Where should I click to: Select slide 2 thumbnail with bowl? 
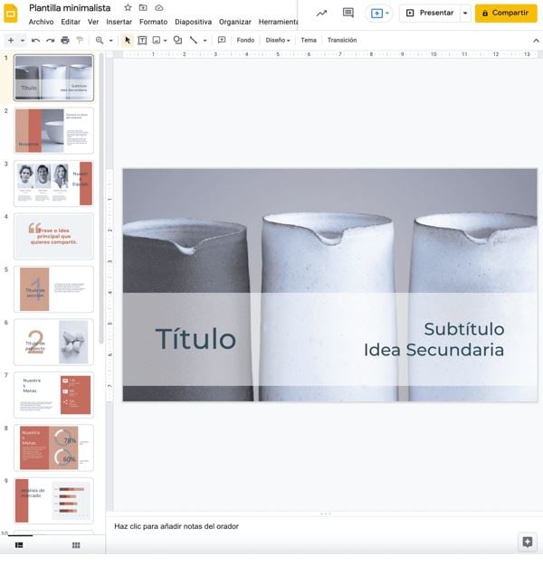click(53, 130)
